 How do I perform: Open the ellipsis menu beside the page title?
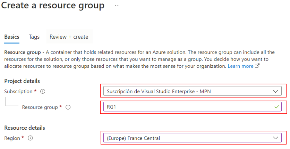pos(117,6)
